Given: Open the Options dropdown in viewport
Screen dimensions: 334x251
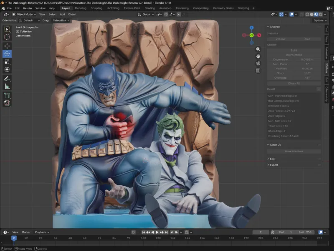Looking at the screenshot, I should point(320,20).
